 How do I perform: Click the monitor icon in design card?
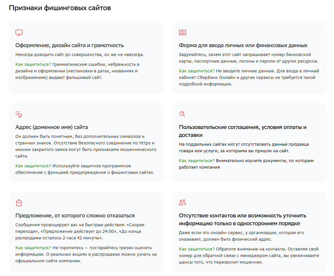(x=19, y=32)
